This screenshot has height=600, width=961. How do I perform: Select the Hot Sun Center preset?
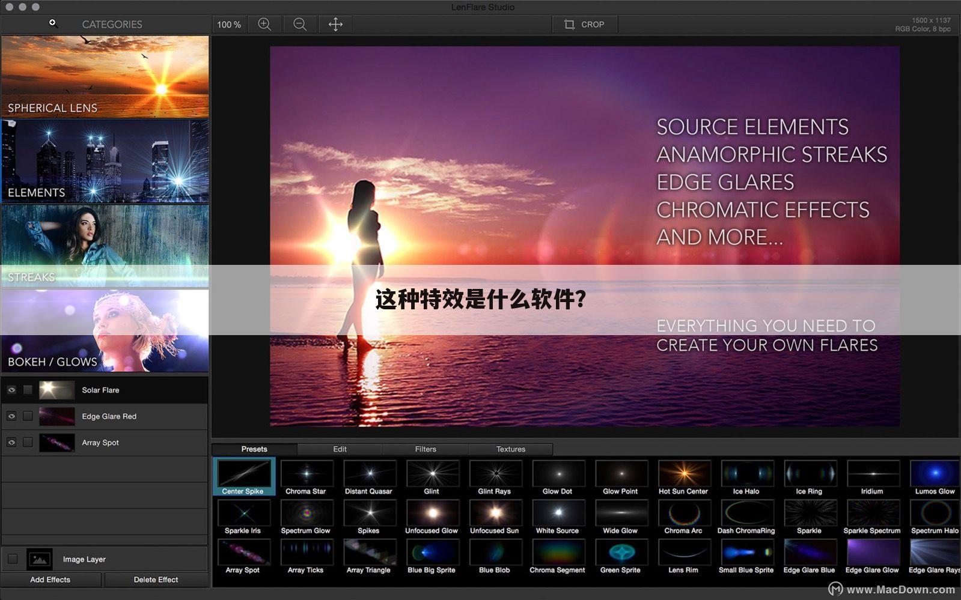[x=683, y=477]
